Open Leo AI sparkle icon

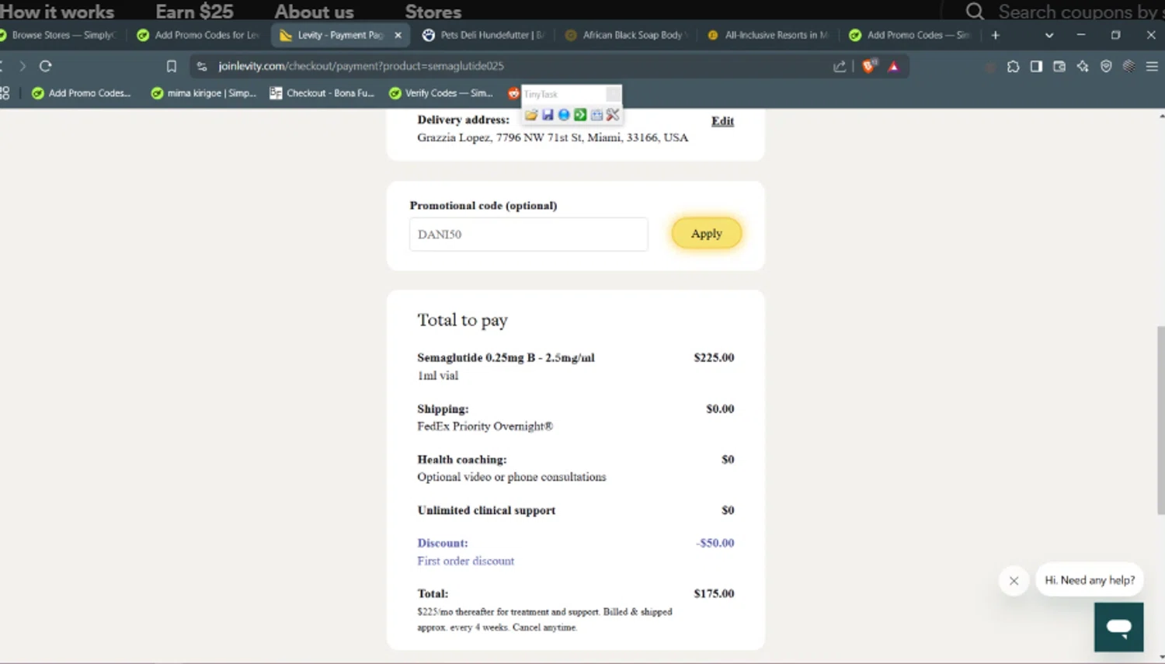tap(1083, 66)
